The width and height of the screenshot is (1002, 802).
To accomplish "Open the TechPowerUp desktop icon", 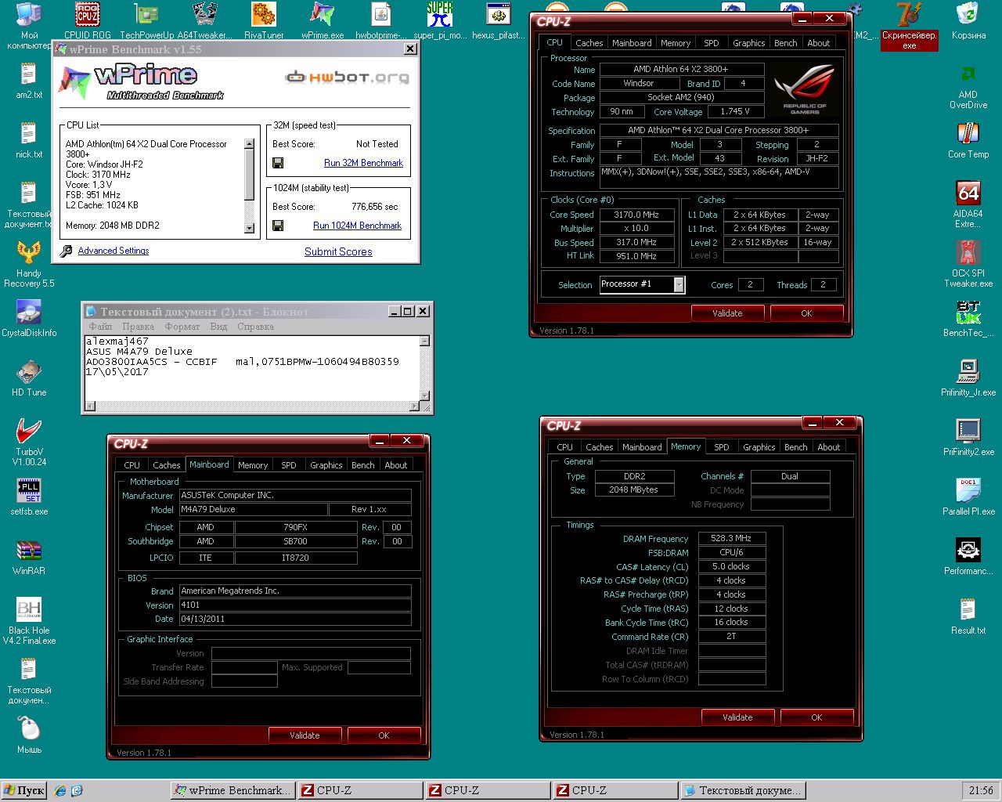I will tap(146, 20).
